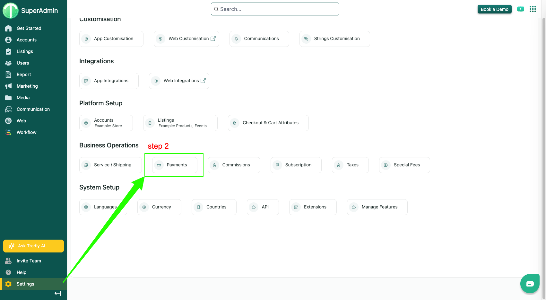Go to Workflow in the sidebar
This screenshot has height=300, width=546.
point(26,132)
